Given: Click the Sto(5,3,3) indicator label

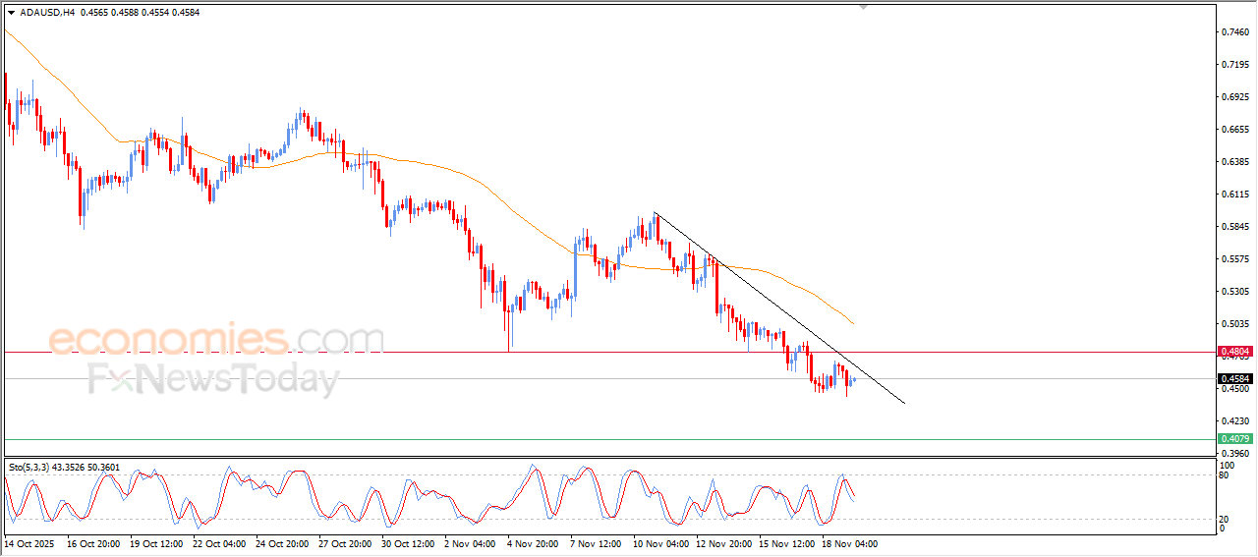Looking at the screenshot, I should pyautogui.click(x=34, y=468).
